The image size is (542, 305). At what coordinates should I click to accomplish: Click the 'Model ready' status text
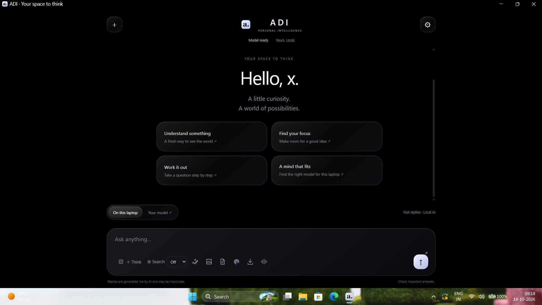[x=258, y=40]
